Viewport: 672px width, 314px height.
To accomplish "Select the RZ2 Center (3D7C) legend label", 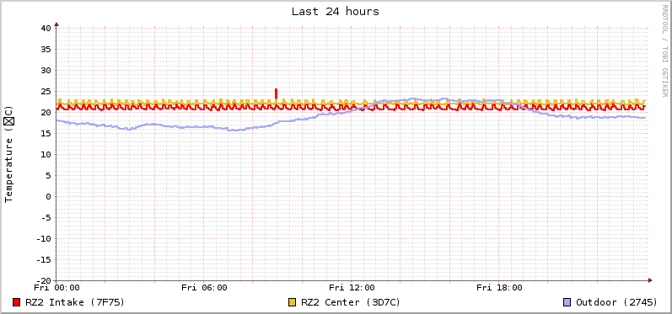I will click(351, 302).
